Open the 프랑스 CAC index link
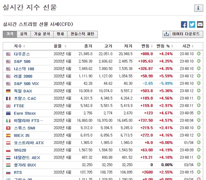The width and height of the screenshot is (206, 180). coord(25,98)
